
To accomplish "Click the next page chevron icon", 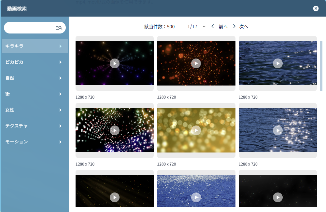I will click(234, 26).
